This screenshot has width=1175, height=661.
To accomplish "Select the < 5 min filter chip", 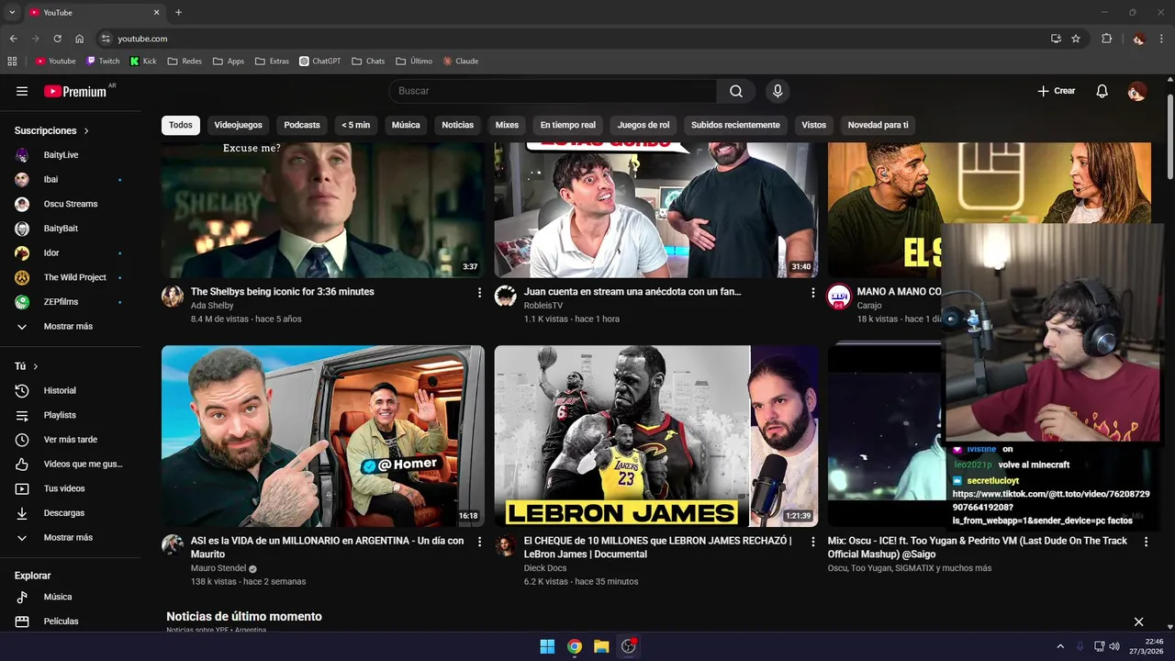I will tap(355, 125).
